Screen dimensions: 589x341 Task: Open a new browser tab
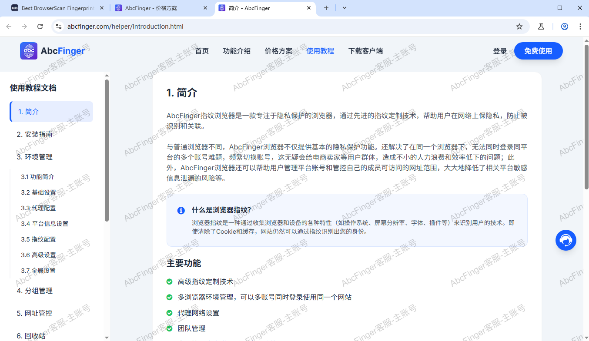[x=326, y=8]
